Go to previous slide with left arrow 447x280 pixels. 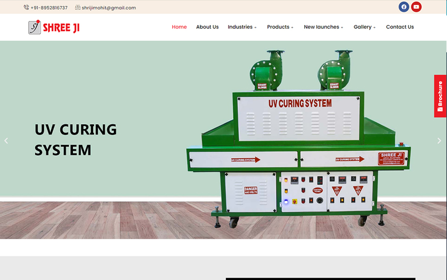pos(6,140)
